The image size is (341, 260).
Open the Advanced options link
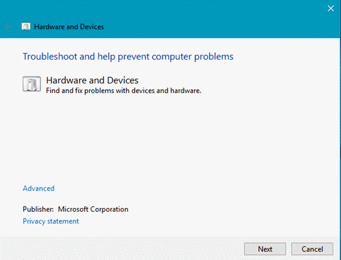tap(39, 188)
